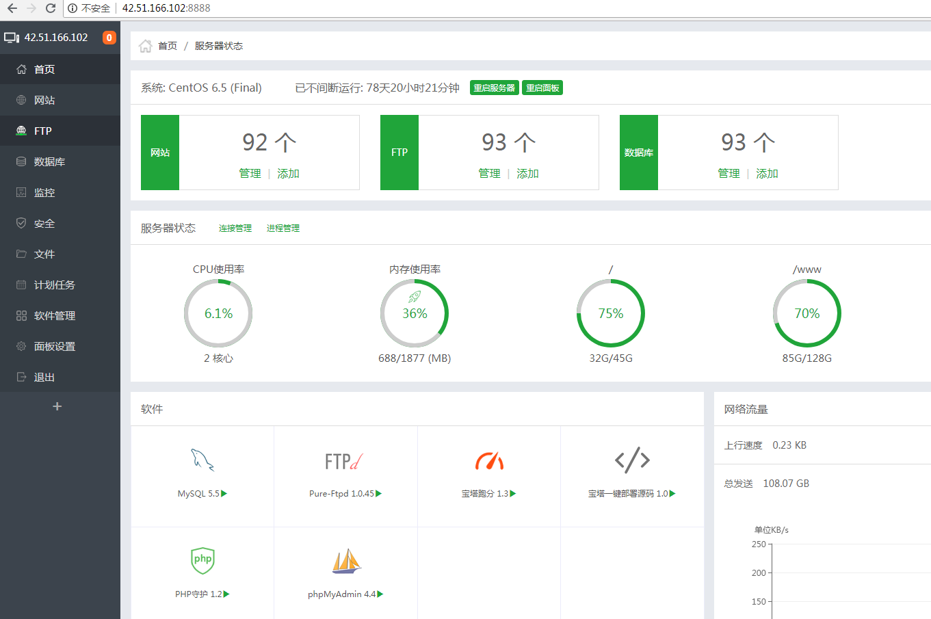This screenshot has height=619, width=931.
Task: Click 管理 under the FTP card
Action: [489, 174]
